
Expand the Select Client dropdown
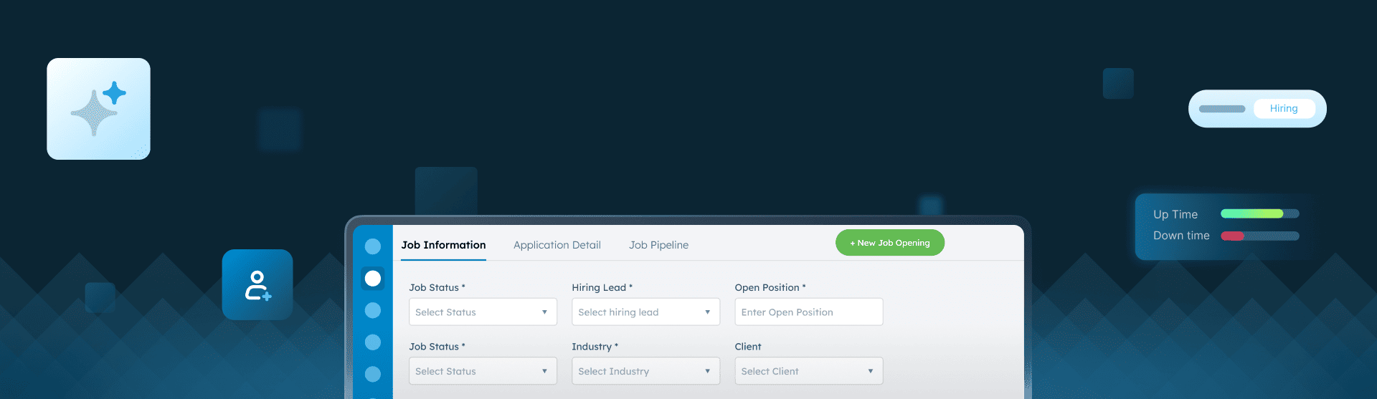point(808,371)
